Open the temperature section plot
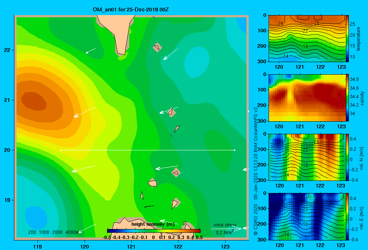368x250 pixels. tap(307, 39)
